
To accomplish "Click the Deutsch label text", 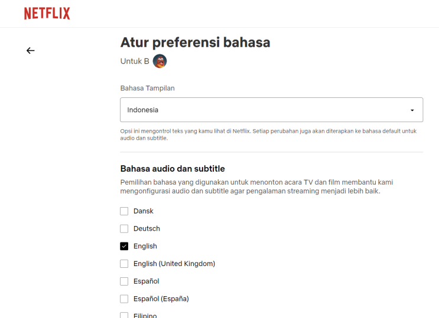I will 147,229.
